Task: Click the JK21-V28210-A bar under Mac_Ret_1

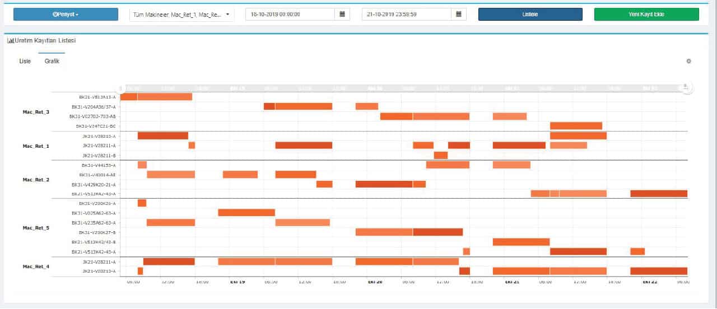Action: (x=162, y=135)
